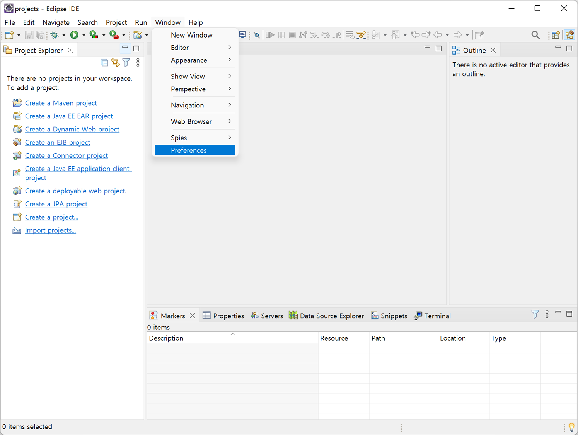578x435 pixels.
Task: Click the Save All toolbar icon
Action: (40, 35)
